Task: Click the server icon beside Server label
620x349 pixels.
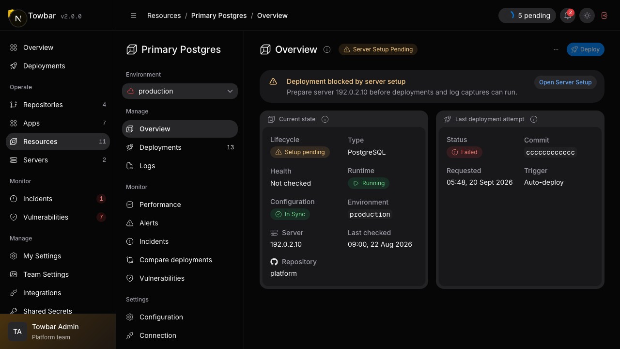Action: point(274,233)
